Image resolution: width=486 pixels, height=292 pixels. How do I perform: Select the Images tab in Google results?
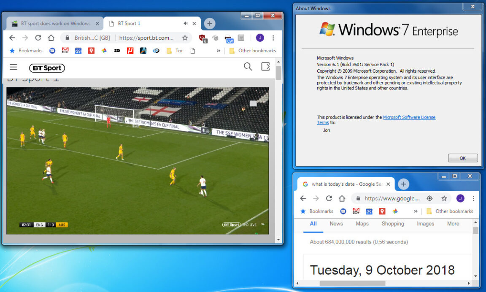(x=425, y=224)
